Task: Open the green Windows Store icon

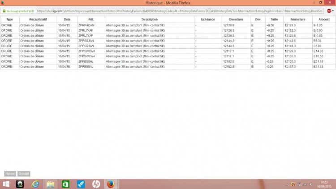Action: point(65,184)
